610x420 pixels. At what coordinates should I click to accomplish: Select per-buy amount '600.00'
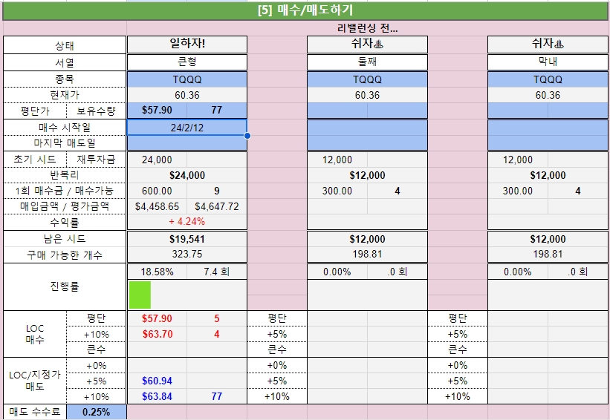coord(157,191)
